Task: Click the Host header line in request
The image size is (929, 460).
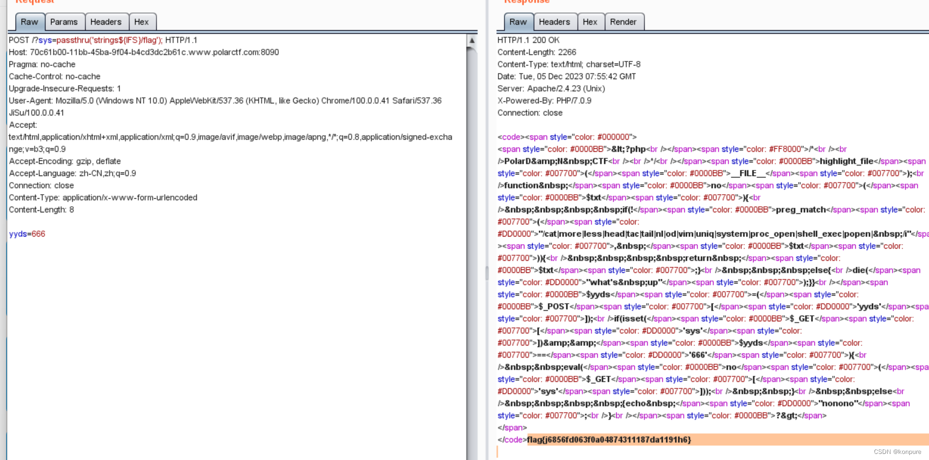Action: tap(144, 52)
